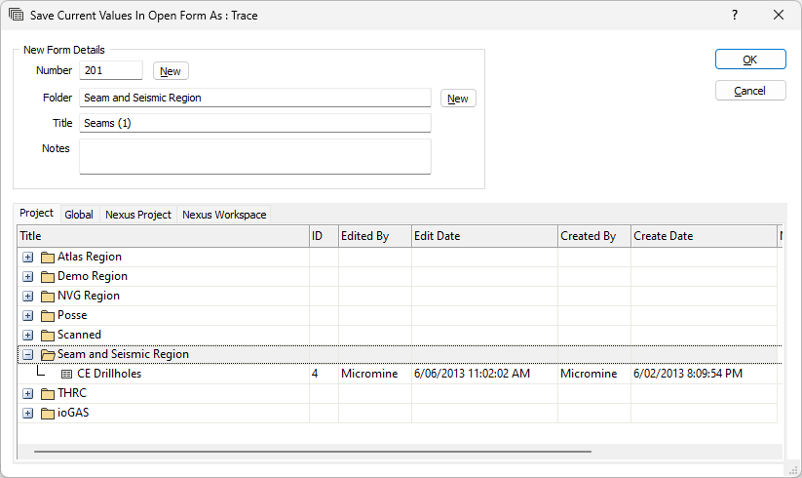Click the Atlas Region folder icon

[x=48, y=258]
